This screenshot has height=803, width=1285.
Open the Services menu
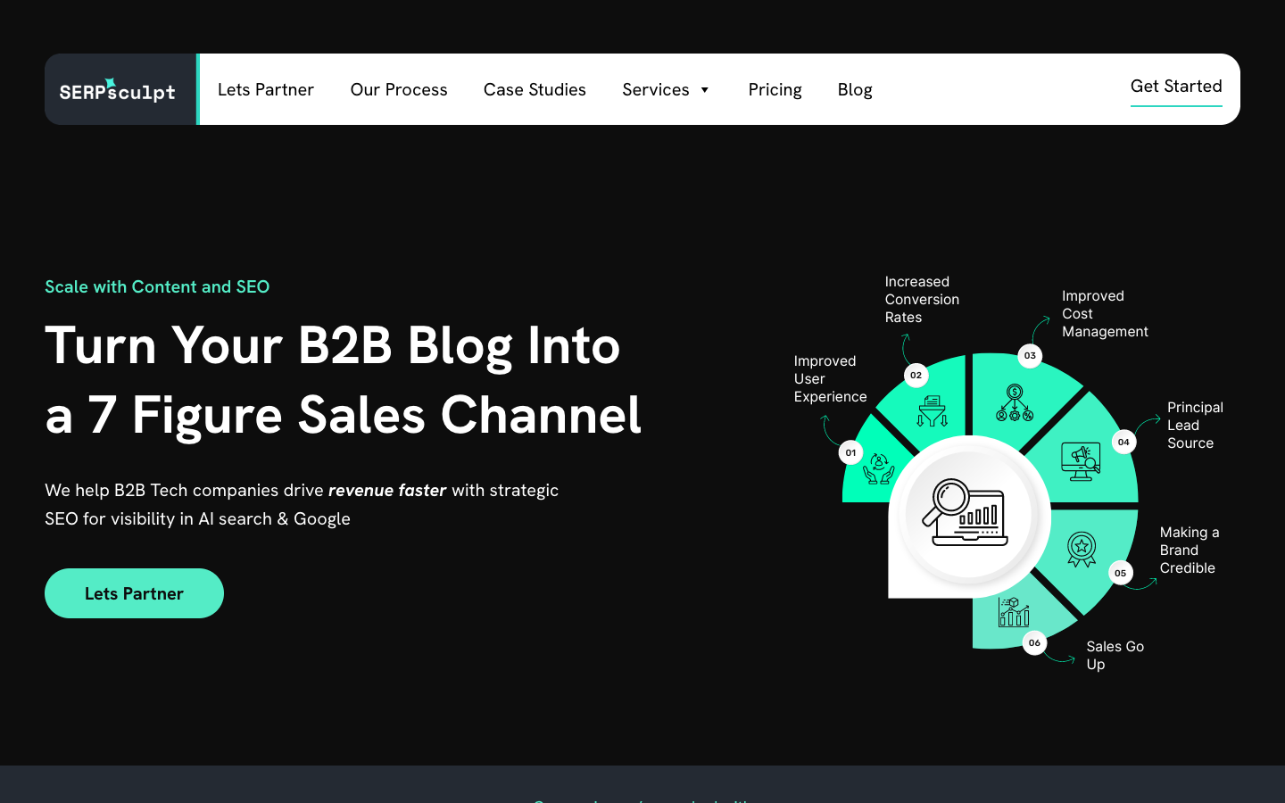tap(655, 90)
